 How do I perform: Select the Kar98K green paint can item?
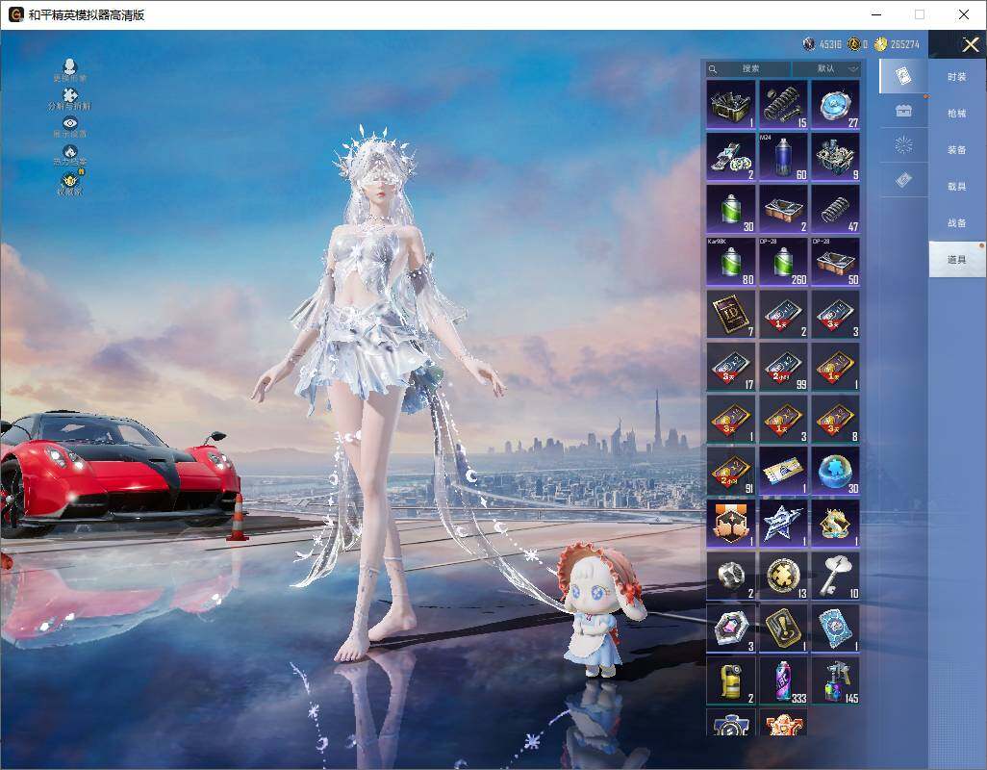click(731, 262)
